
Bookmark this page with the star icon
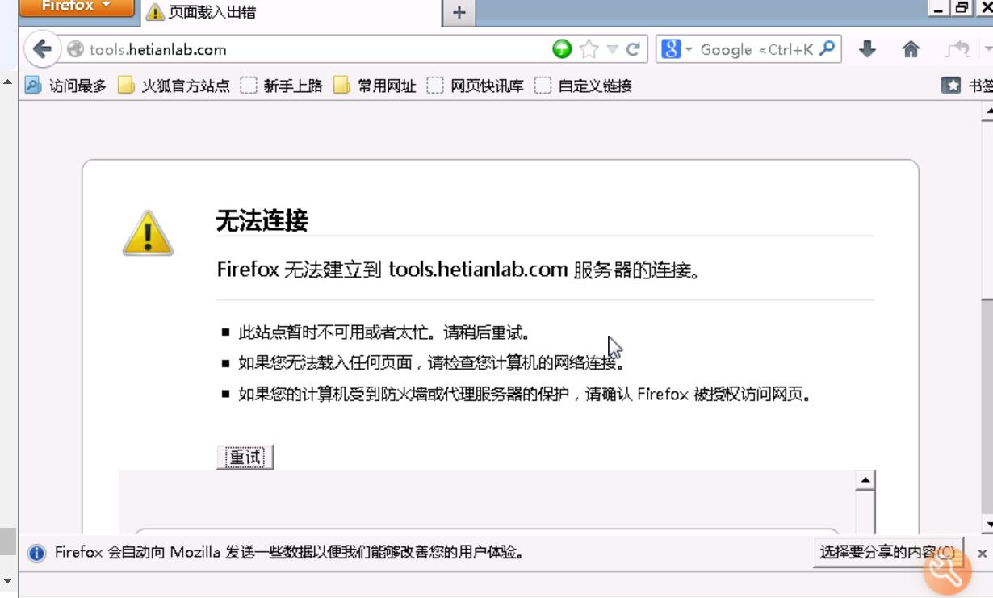tap(589, 50)
